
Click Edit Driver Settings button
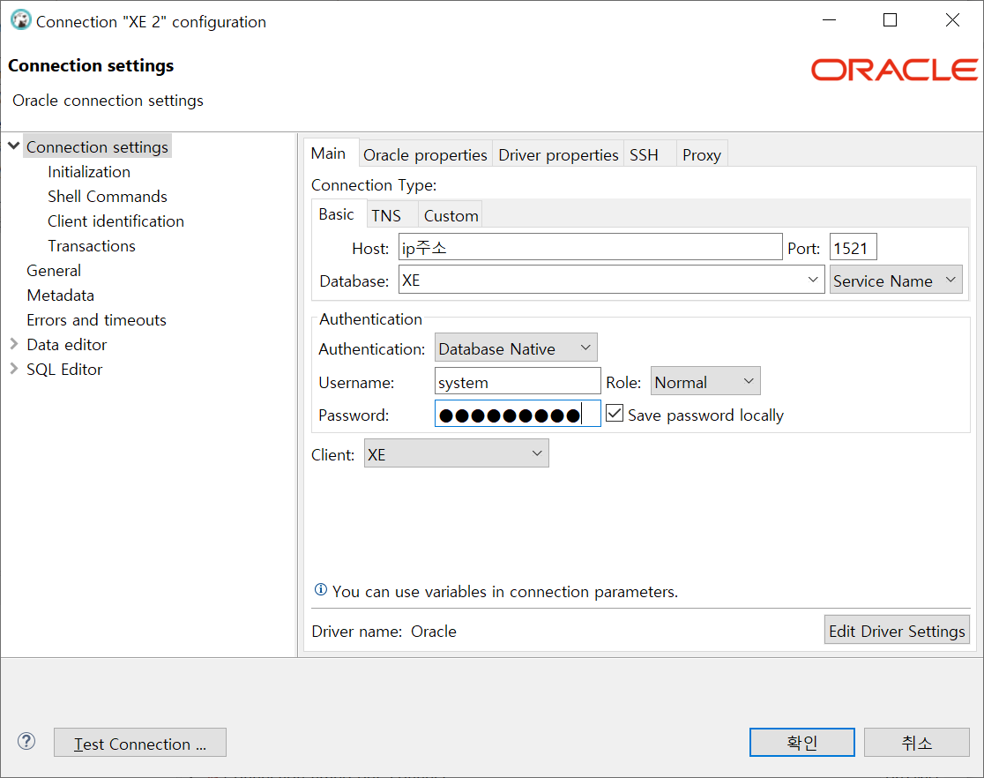click(897, 631)
